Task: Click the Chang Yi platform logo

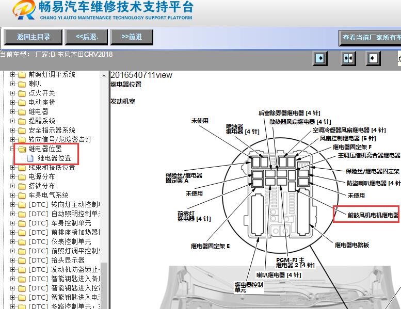Action: (24, 10)
